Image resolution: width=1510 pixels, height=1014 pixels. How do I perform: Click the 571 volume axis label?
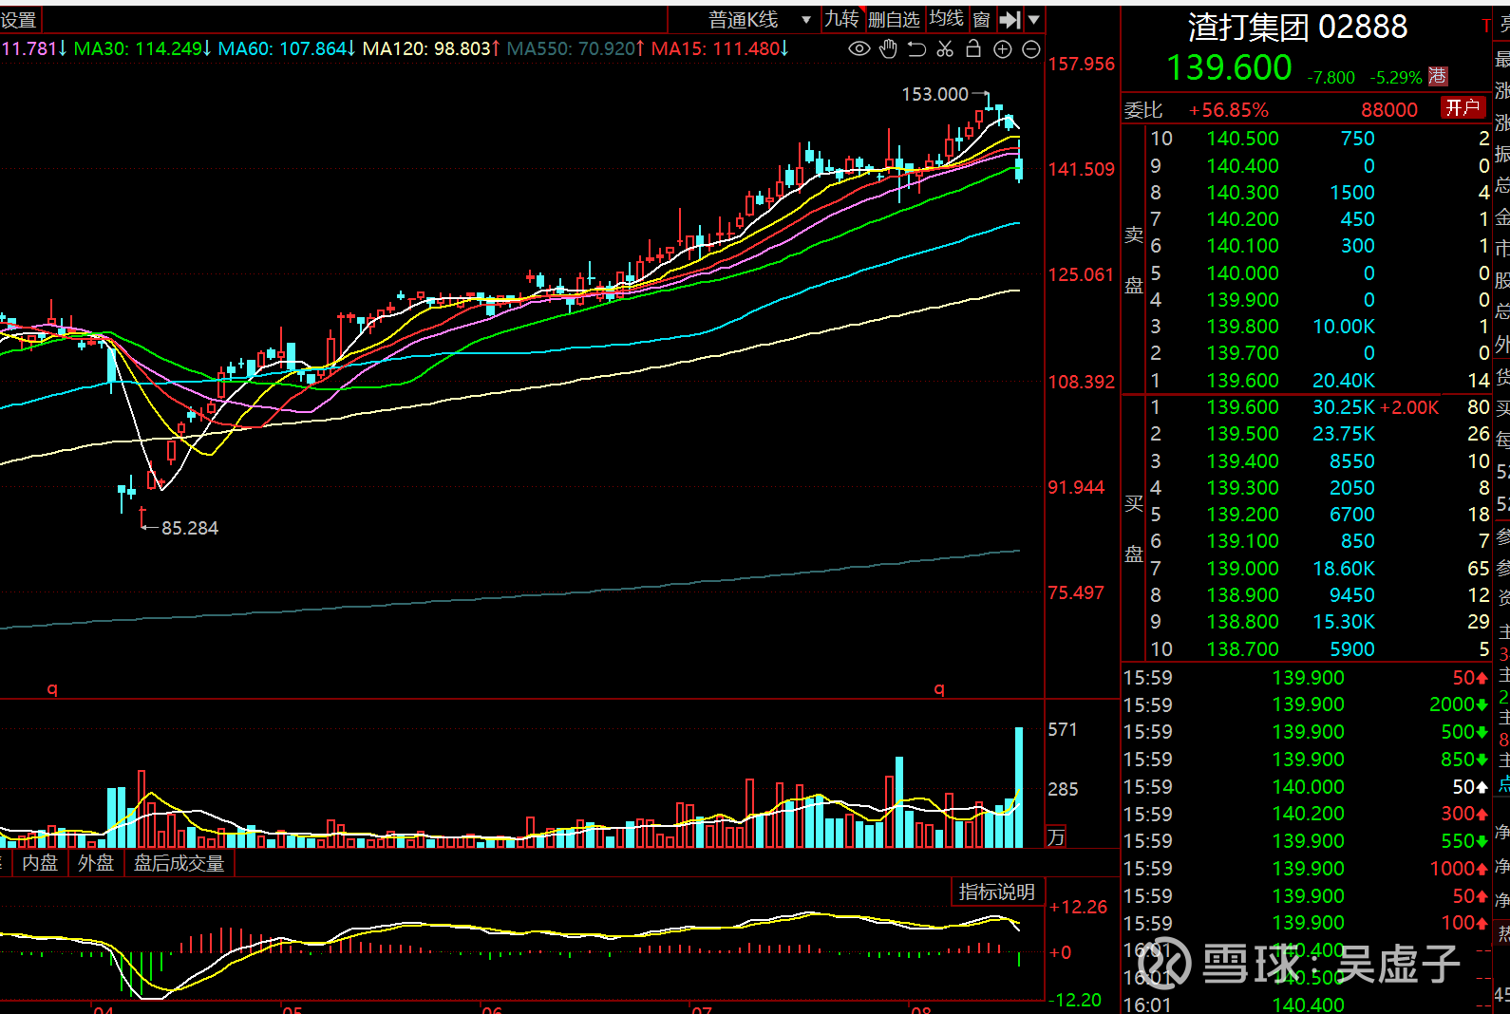click(1063, 729)
